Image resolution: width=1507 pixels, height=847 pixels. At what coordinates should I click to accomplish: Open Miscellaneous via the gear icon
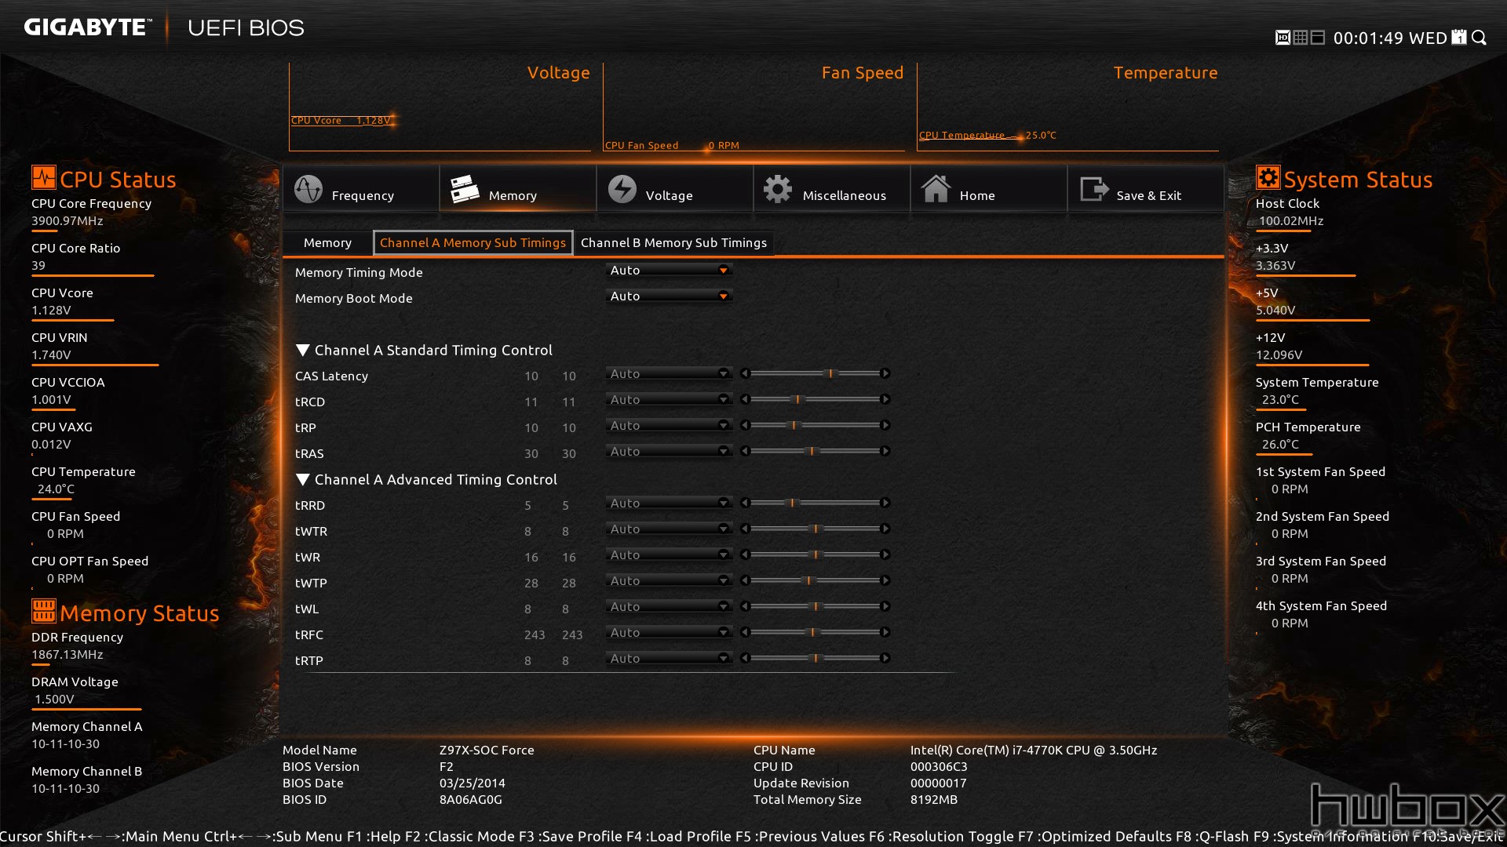point(778,189)
